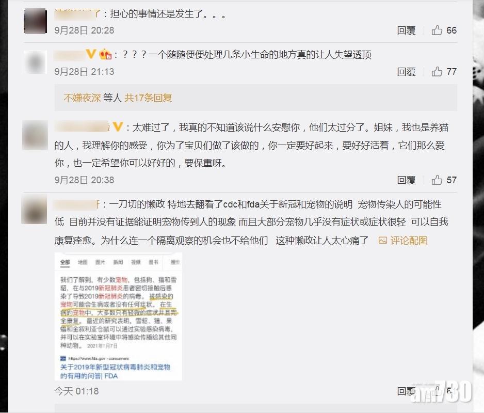484x413 pixels.
Task: Click thumbs-up on the 77-likes comment
Action: [x=437, y=72]
